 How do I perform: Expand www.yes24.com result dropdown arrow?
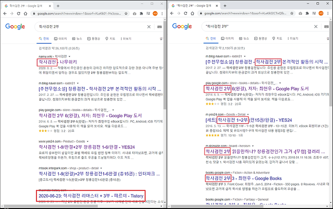[87, 141]
